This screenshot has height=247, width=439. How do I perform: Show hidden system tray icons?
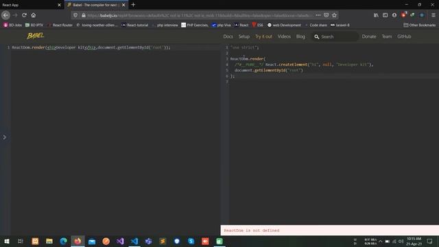coord(380,242)
